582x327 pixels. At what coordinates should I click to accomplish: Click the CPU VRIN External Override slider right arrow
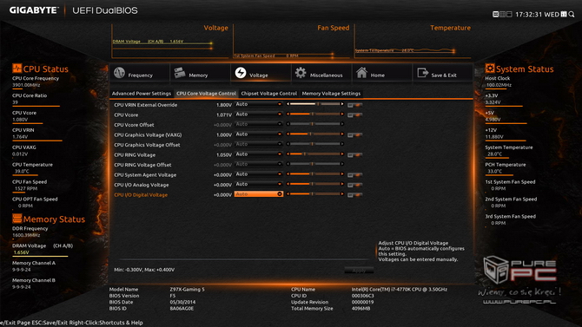pos(342,104)
